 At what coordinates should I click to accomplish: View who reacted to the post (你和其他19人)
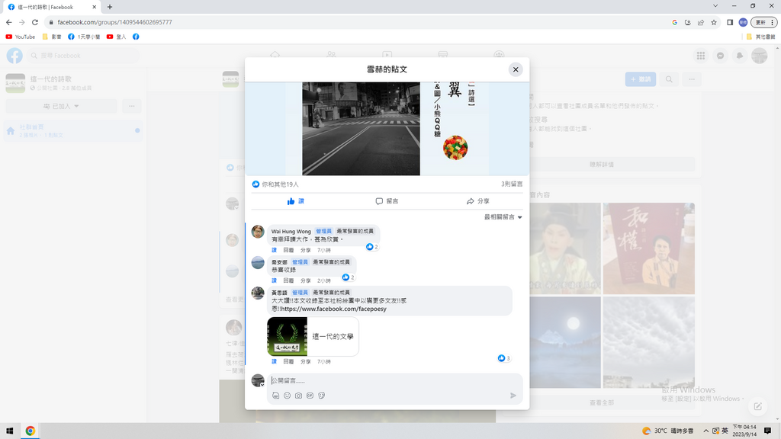point(280,184)
